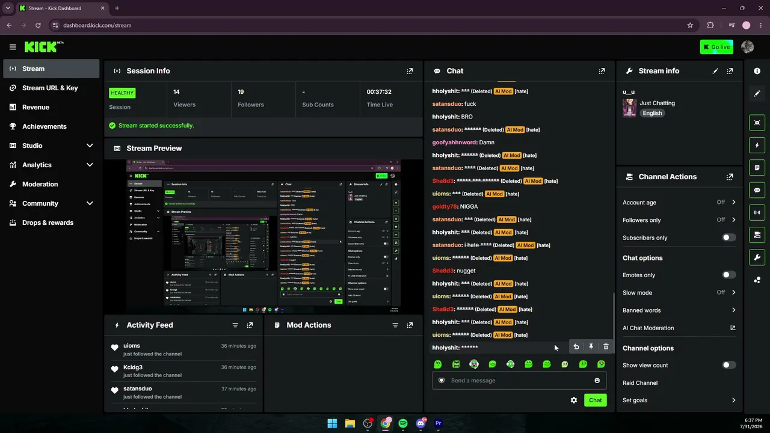Image resolution: width=770 pixels, height=433 pixels.
Task: Pop out the Mod Actions panel
Action: 410,325
